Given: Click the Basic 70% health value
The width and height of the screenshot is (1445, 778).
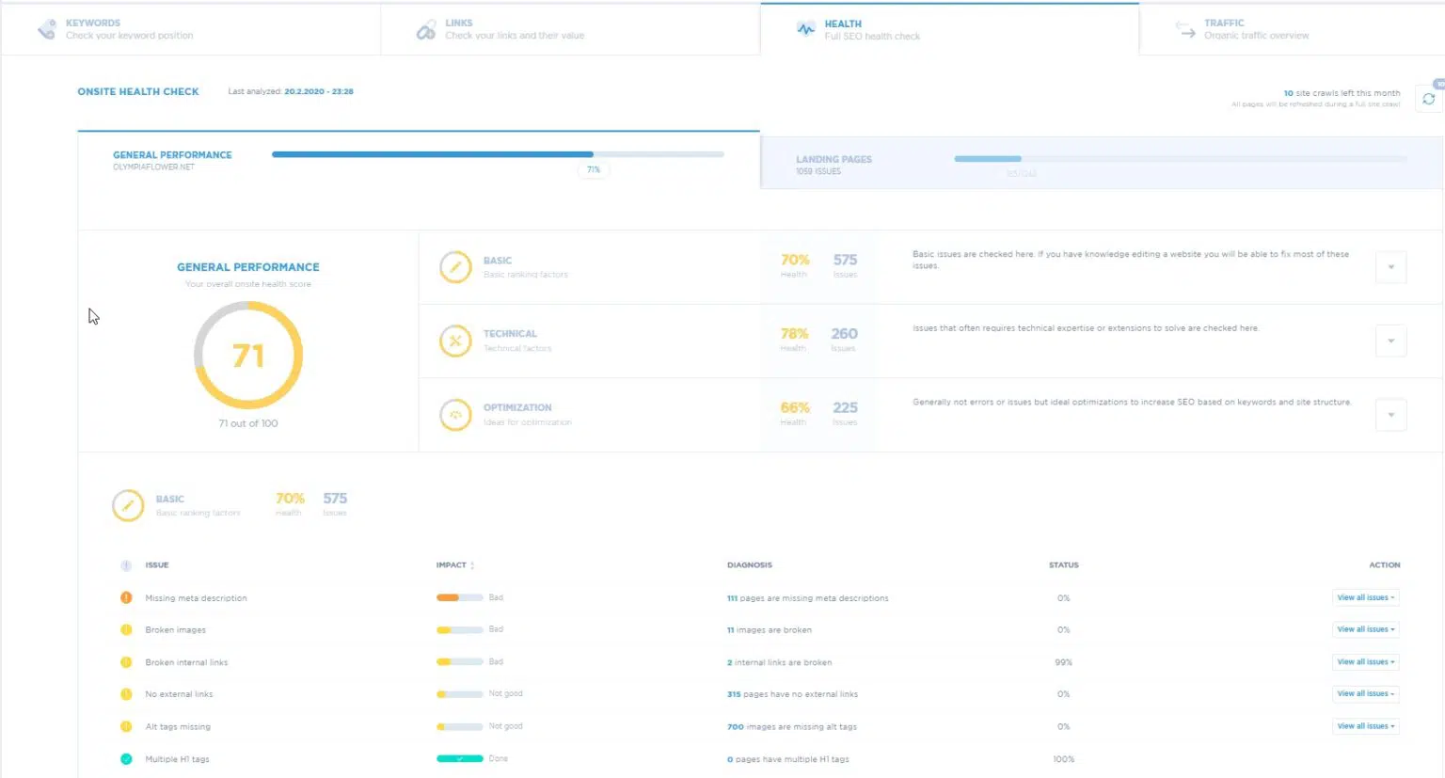Looking at the screenshot, I should pyautogui.click(x=795, y=260).
